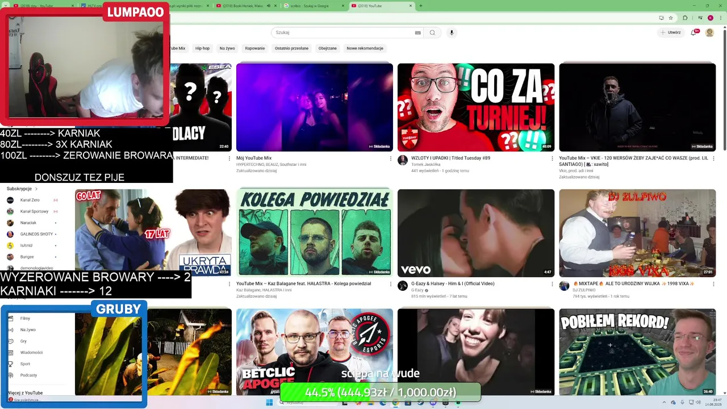Open 'Mój YouTube Mix' title link
This screenshot has height=409, width=727.
click(x=254, y=158)
